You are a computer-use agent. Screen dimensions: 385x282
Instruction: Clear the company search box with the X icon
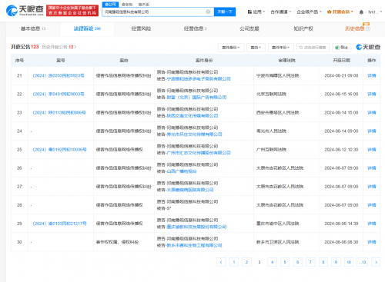click(208, 12)
